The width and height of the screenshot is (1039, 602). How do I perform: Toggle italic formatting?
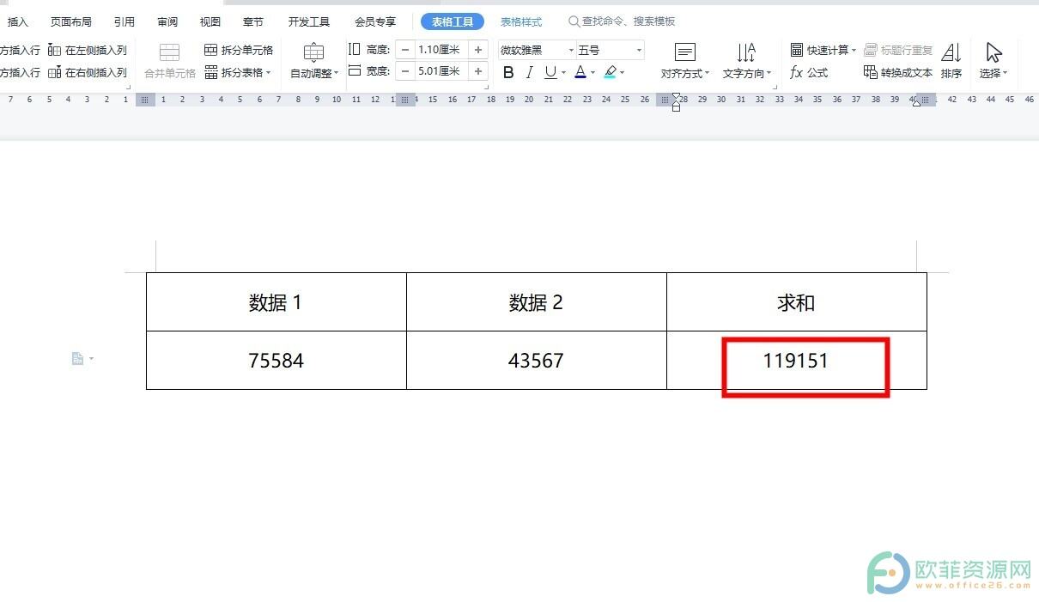(530, 73)
